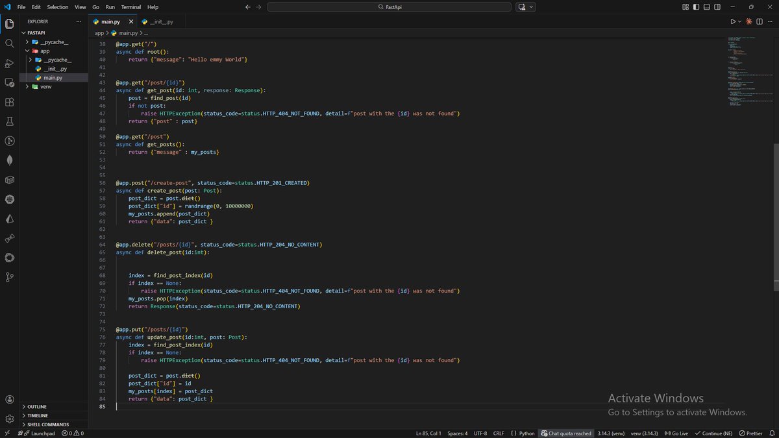
Task: Open notifications bell in status bar
Action: point(772,433)
